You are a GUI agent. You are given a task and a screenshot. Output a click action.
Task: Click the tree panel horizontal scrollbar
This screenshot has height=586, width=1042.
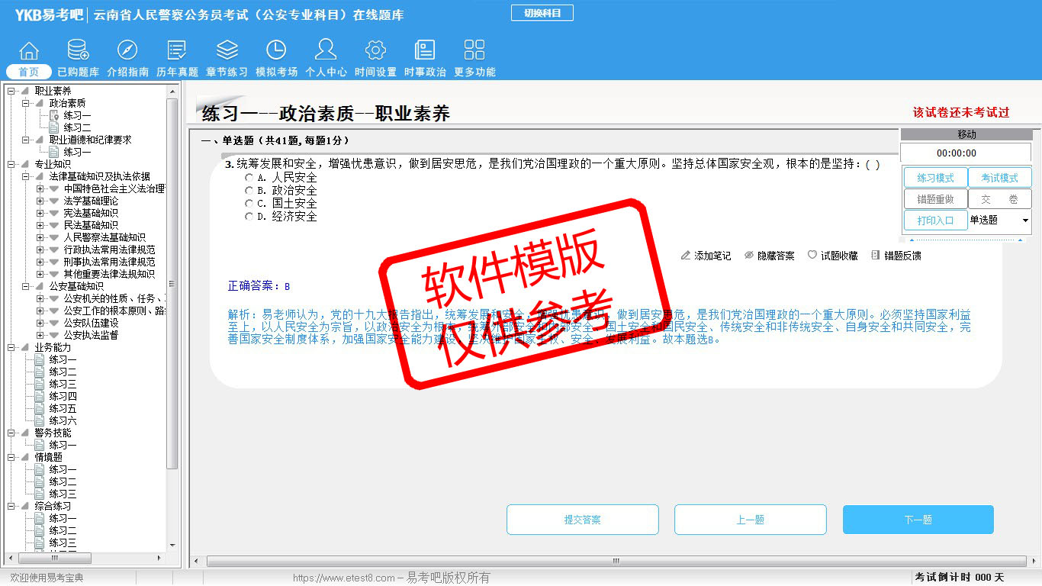point(55,559)
